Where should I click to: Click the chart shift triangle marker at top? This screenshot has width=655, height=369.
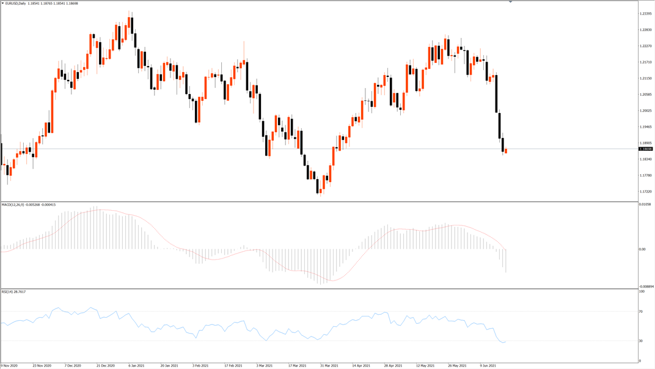[x=510, y=2]
